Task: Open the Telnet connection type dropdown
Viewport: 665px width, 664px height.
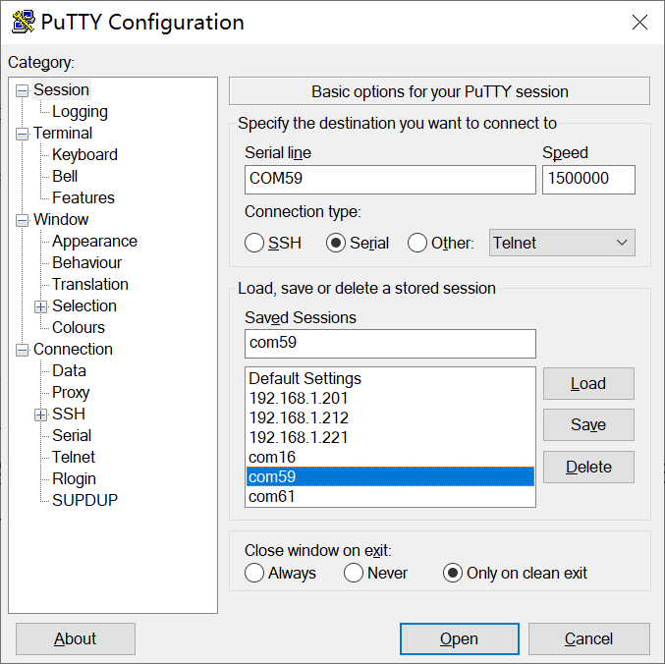Action: click(562, 243)
